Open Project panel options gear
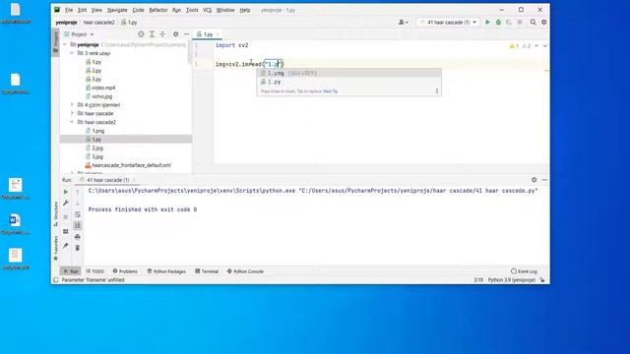The height and width of the screenshot is (354, 630). 175,34
